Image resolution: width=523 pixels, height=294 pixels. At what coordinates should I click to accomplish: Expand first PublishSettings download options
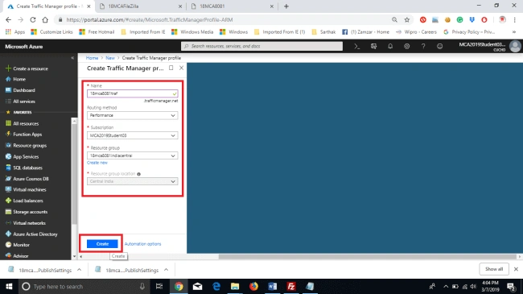click(x=79, y=270)
